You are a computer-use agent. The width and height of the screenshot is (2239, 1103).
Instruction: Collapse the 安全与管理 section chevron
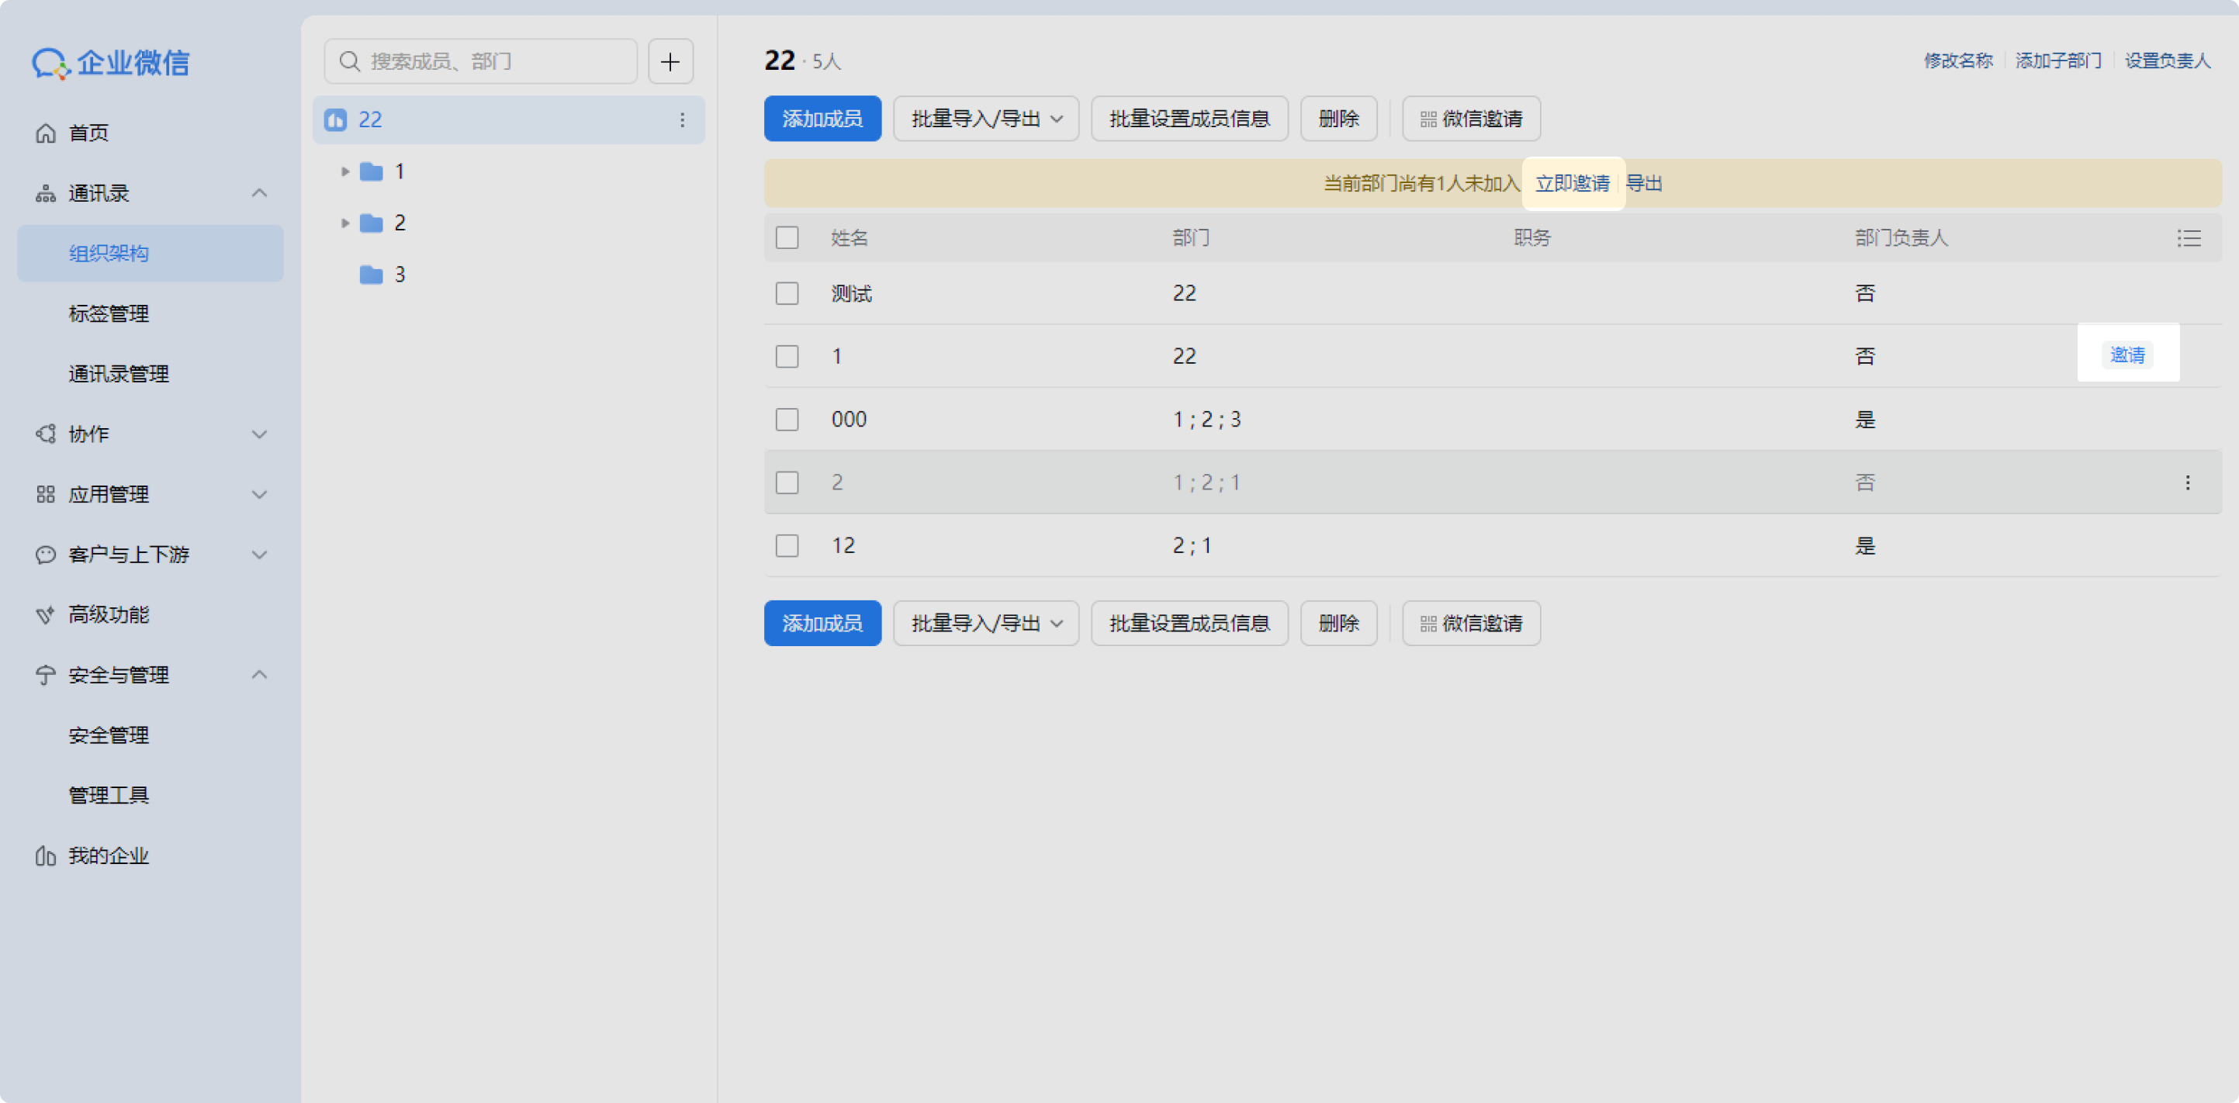click(x=259, y=676)
